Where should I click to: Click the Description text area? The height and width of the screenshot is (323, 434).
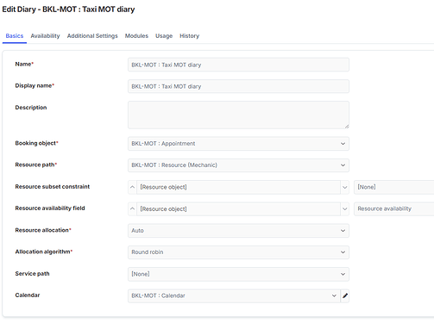point(238,115)
